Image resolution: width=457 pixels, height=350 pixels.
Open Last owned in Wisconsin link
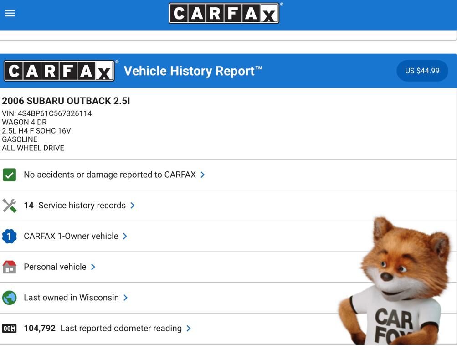71,298
